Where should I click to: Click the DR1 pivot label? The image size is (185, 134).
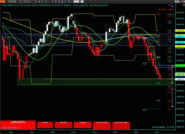pos(158,40)
